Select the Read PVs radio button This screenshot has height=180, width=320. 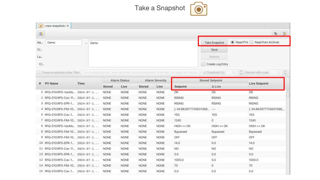point(232,42)
